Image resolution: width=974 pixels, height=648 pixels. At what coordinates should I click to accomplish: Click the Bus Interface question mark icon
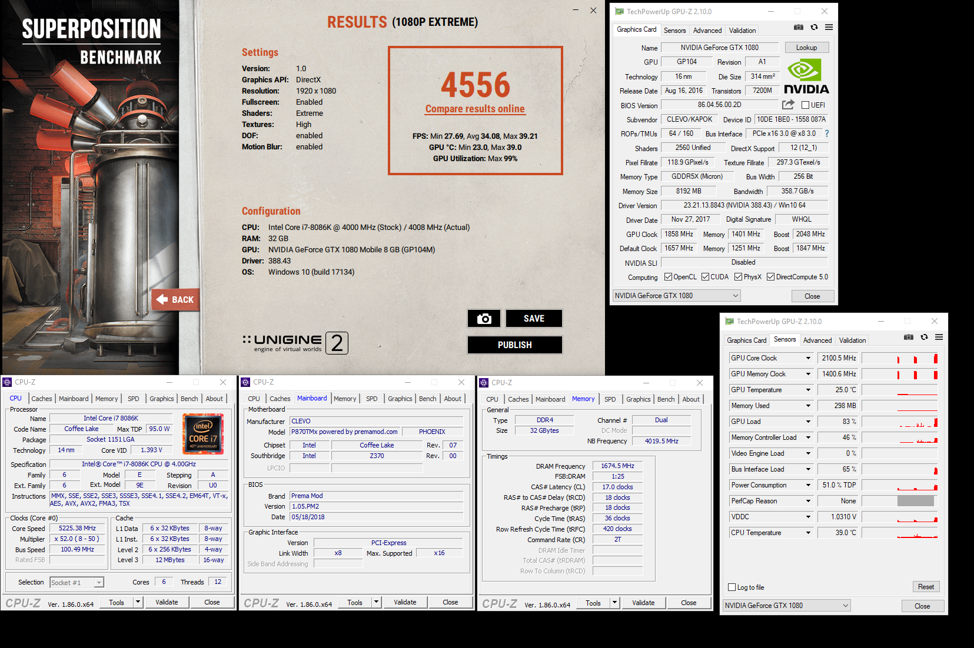(x=827, y=133)
